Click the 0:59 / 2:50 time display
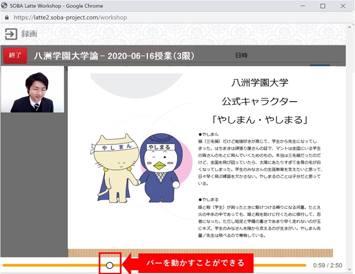 coord(328,265)
